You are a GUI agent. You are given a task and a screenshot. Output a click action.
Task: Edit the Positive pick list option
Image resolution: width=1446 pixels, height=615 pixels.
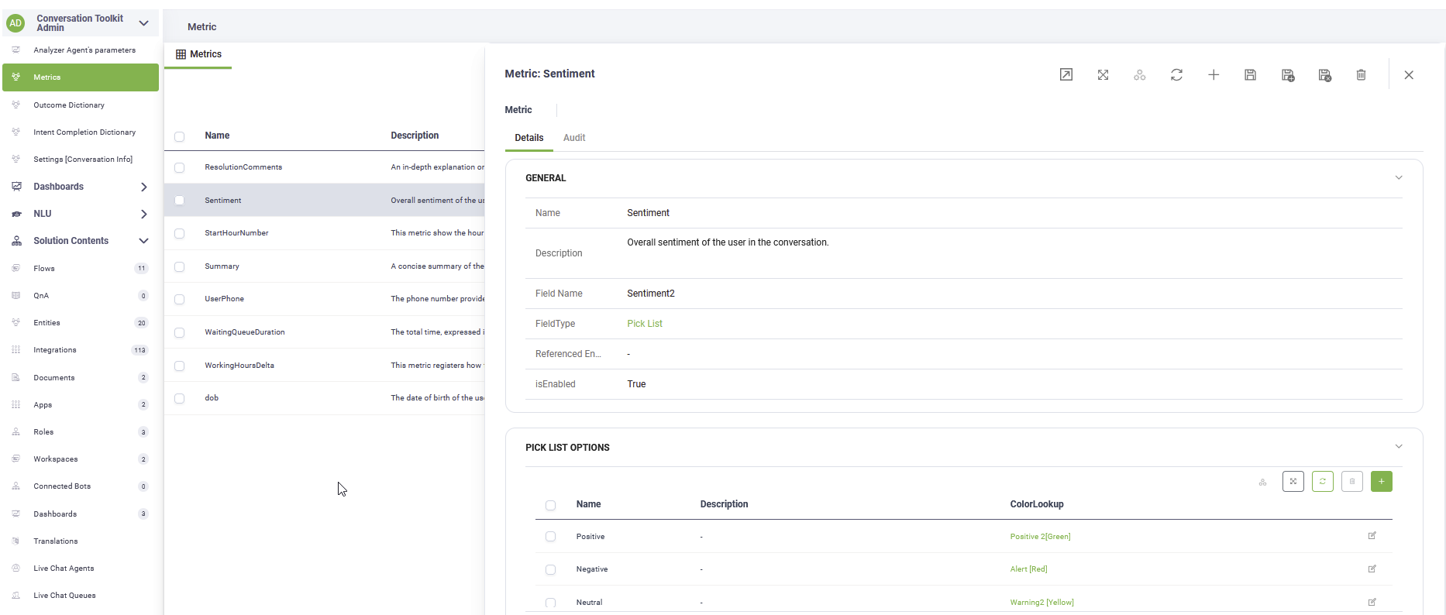point(1372,536)
